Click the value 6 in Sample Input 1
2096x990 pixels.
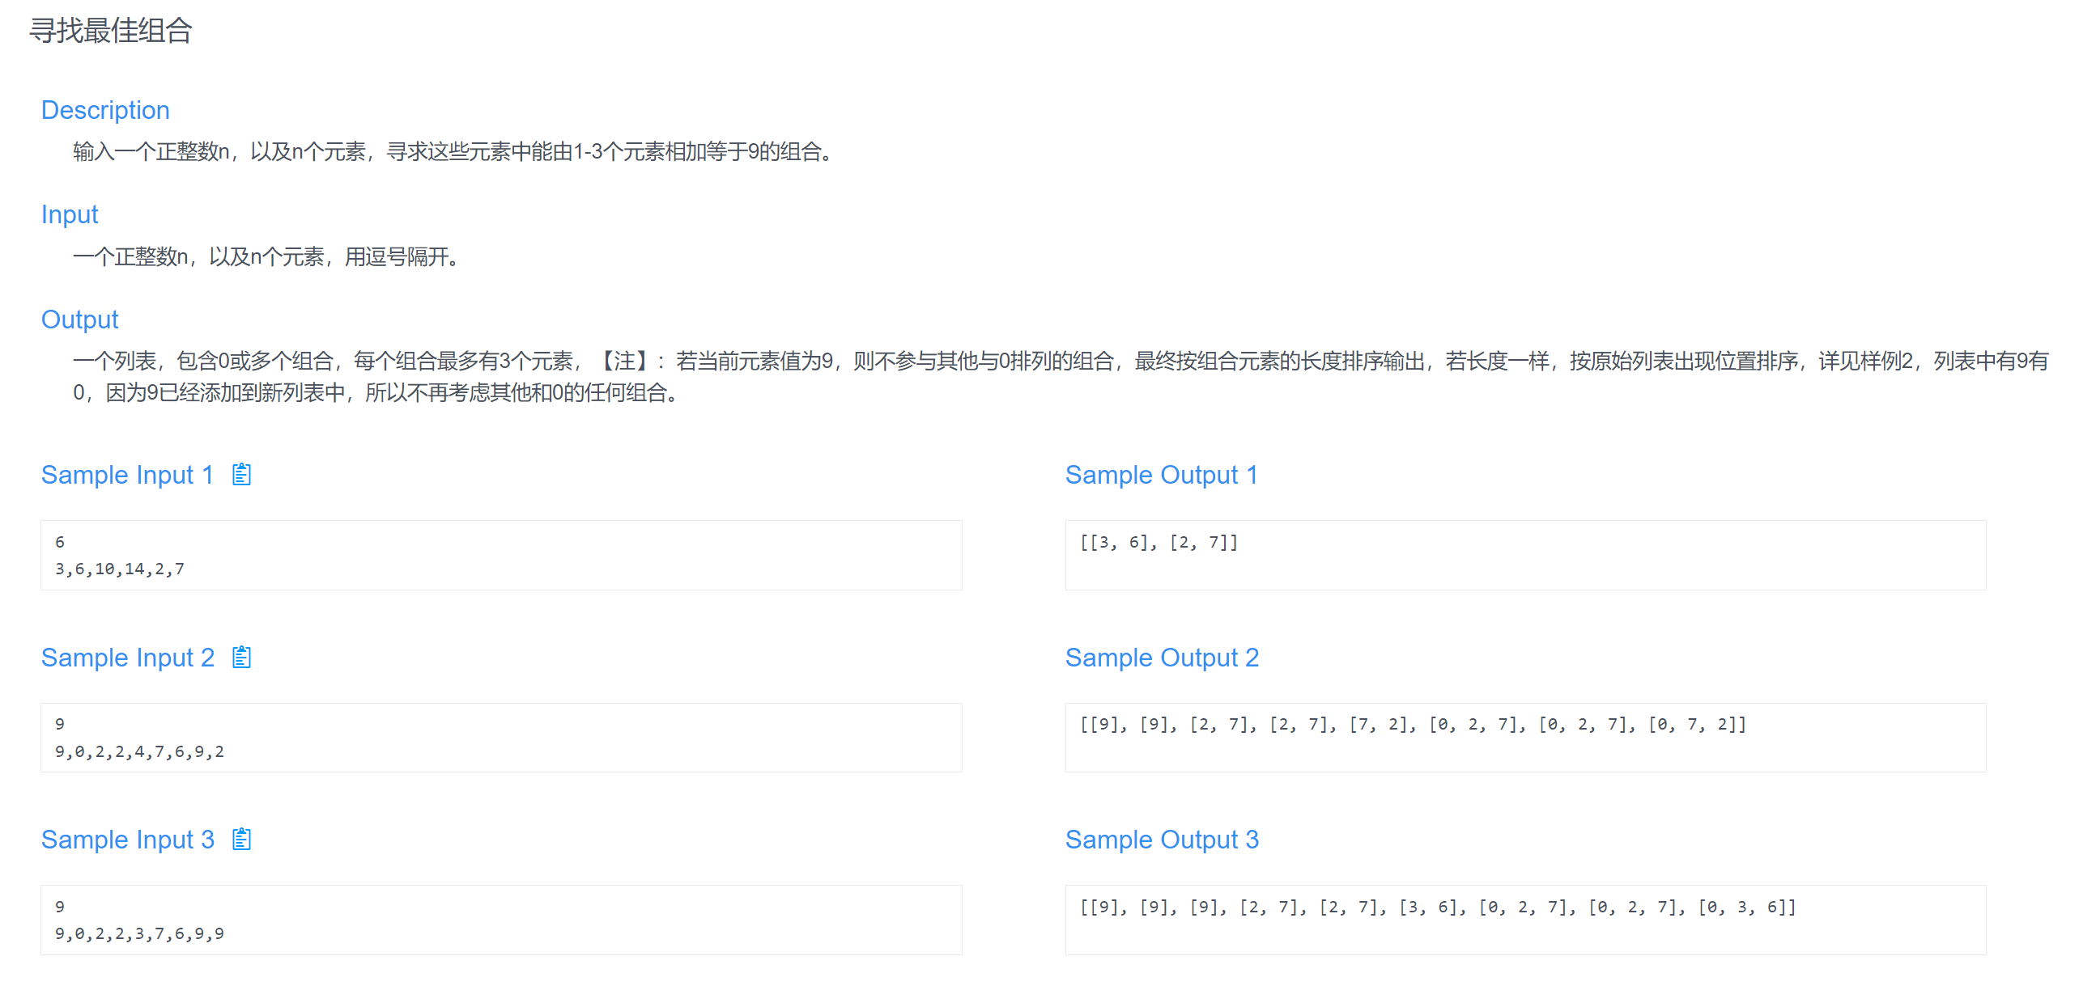coord(60,542)
